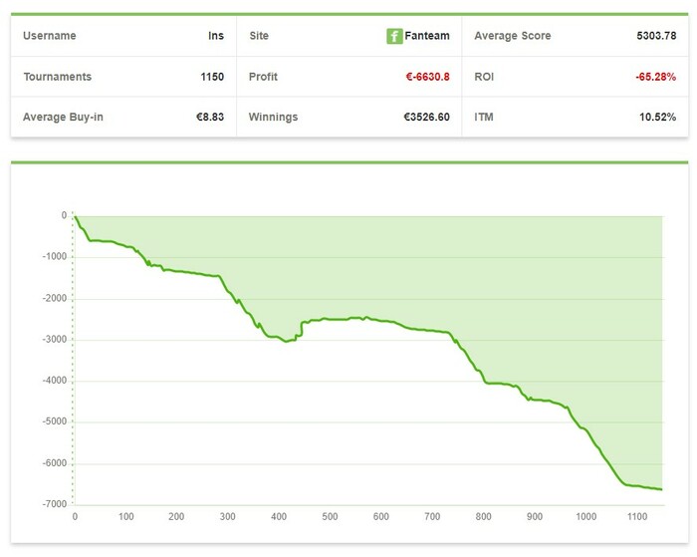Click the 600 x-axis label

[x=381, y=516]
